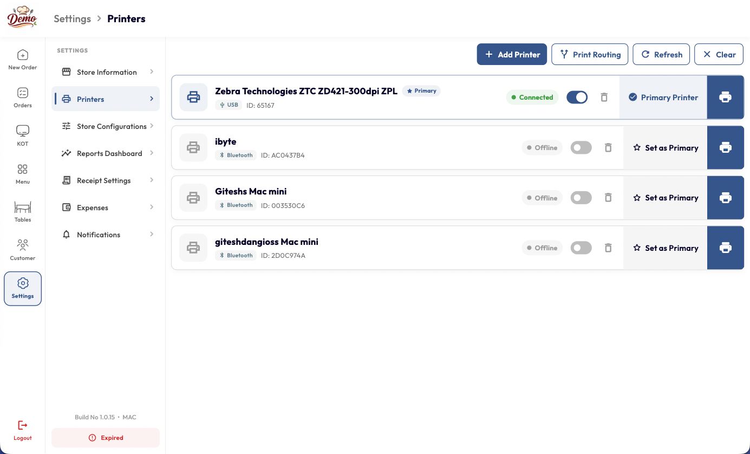
Task: Expand Store Information chevron
Action: 152,72
